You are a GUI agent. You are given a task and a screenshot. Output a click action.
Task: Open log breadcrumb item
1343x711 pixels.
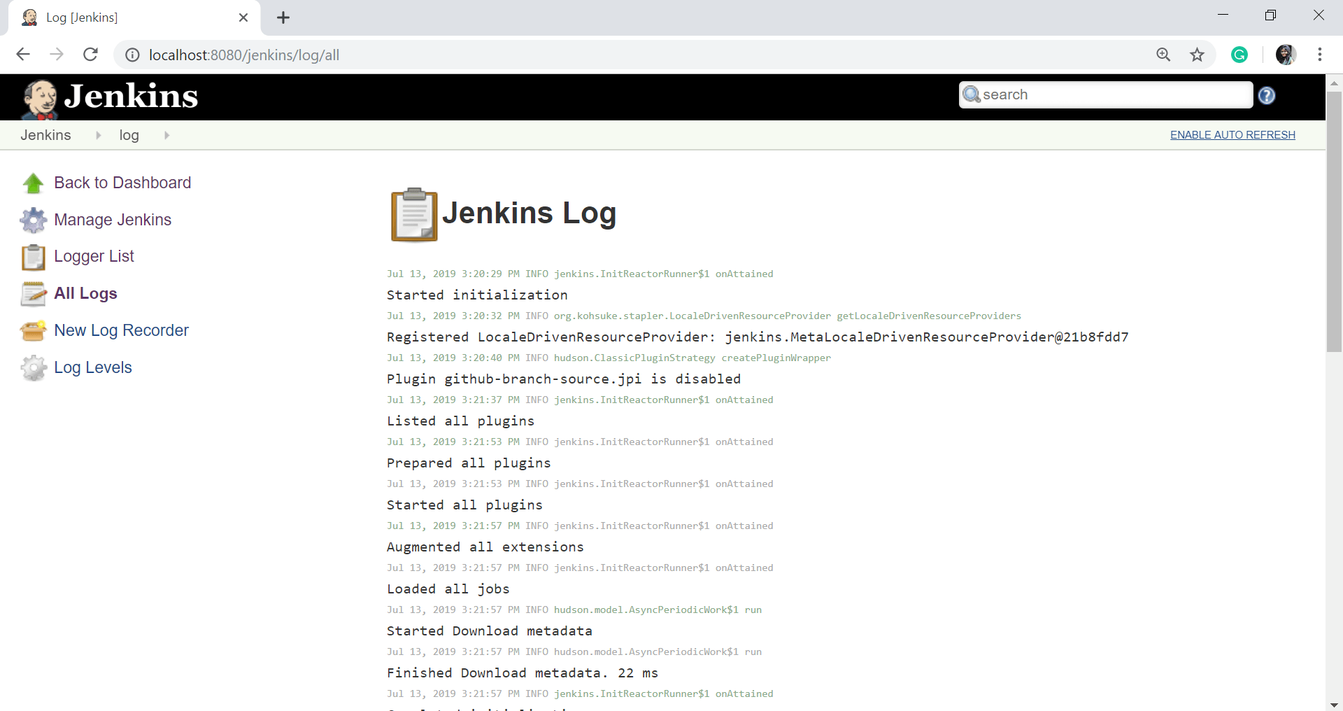click(129, 135)
